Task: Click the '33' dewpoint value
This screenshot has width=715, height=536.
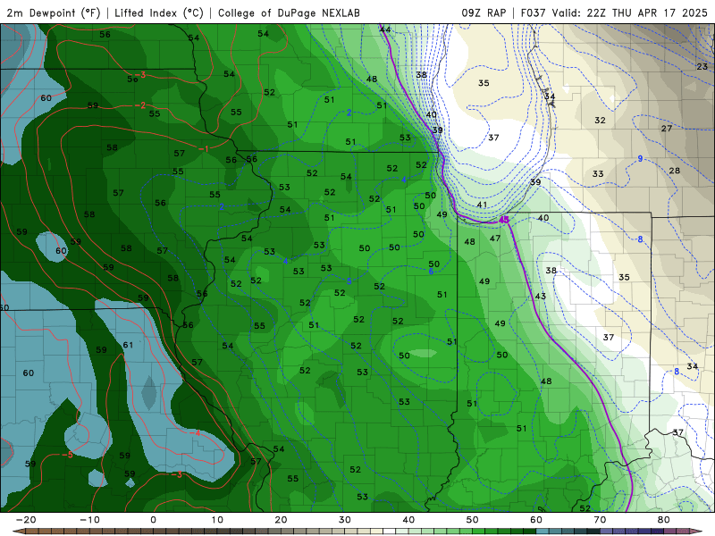Action: pyautogui.click(x=598, y=173)
